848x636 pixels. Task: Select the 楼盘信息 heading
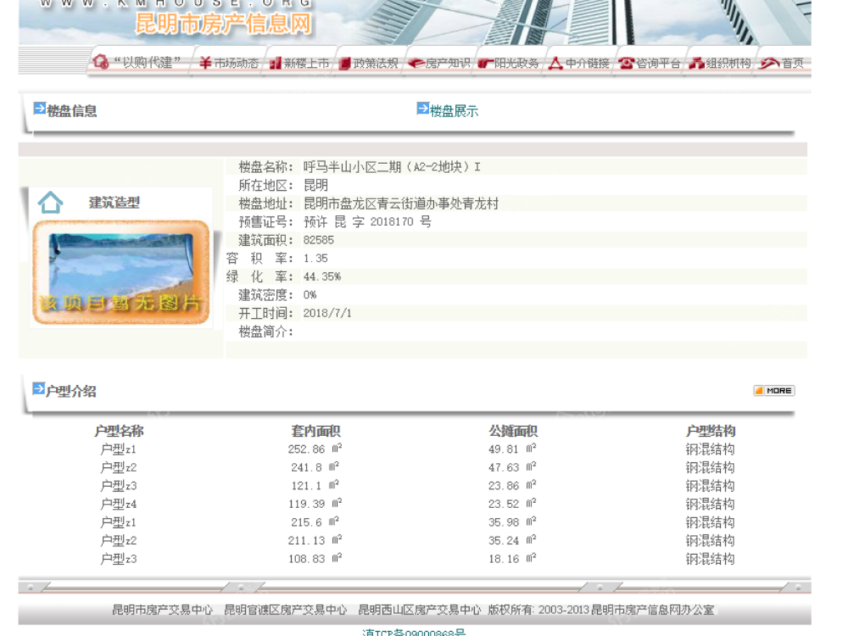(x=71, y=111)
